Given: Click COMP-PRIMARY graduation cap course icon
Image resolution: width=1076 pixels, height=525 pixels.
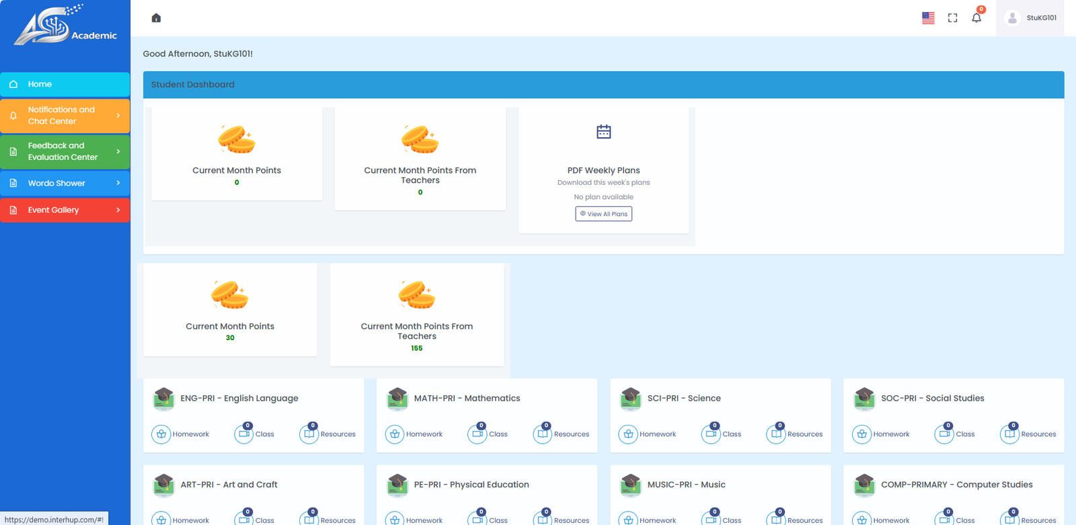Looking at the screenshot, I should coord(864,485).
